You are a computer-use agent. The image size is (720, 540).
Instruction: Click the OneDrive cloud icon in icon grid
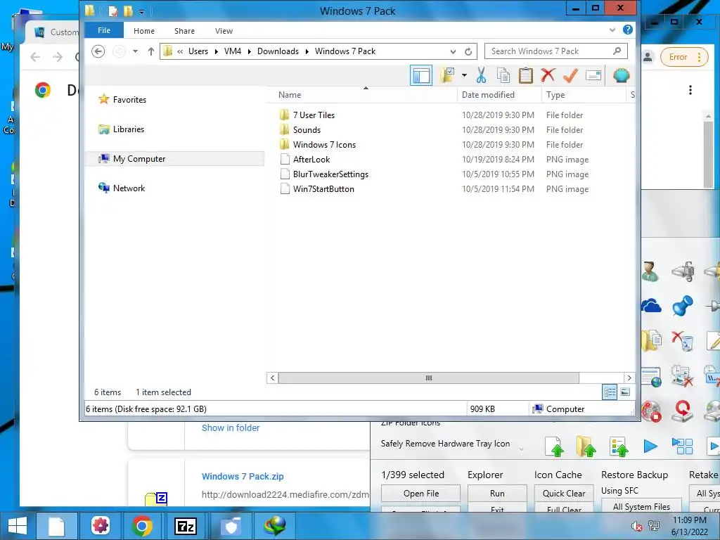[651, 306]
